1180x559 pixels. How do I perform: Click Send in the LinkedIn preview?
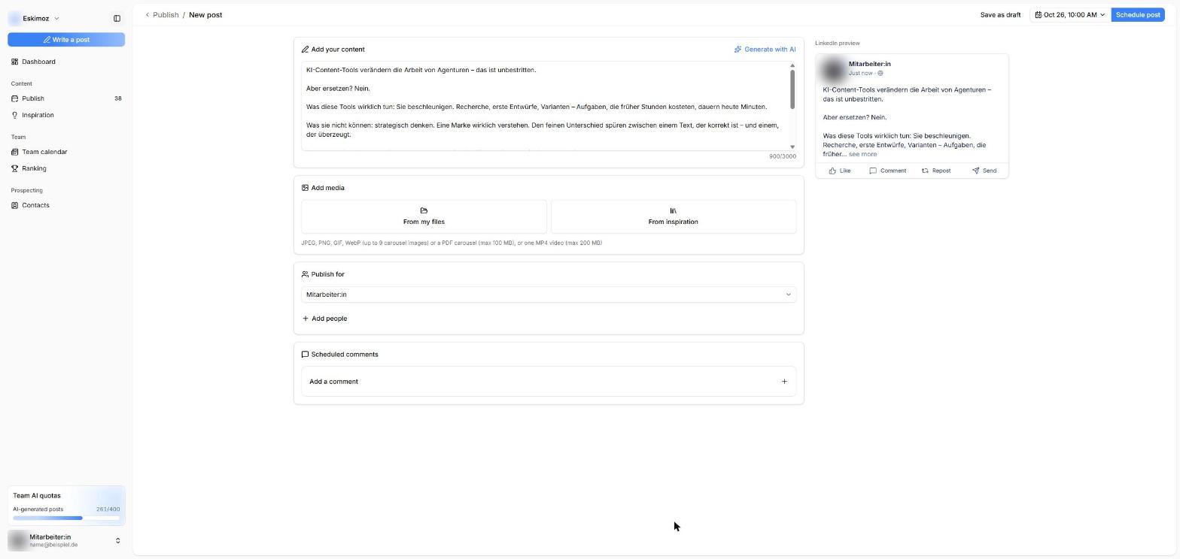(x=984, y=171)
